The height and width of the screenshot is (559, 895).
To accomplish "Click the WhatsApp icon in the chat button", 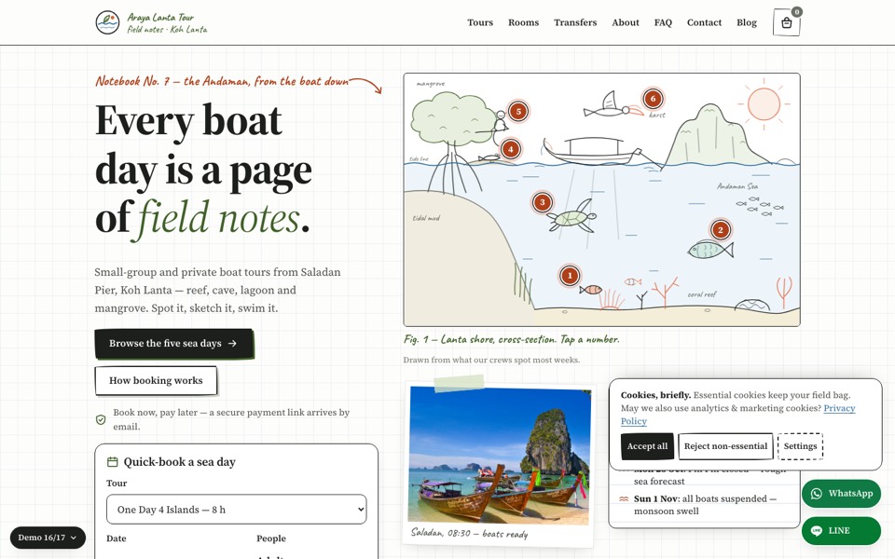I will coord(817,494).
